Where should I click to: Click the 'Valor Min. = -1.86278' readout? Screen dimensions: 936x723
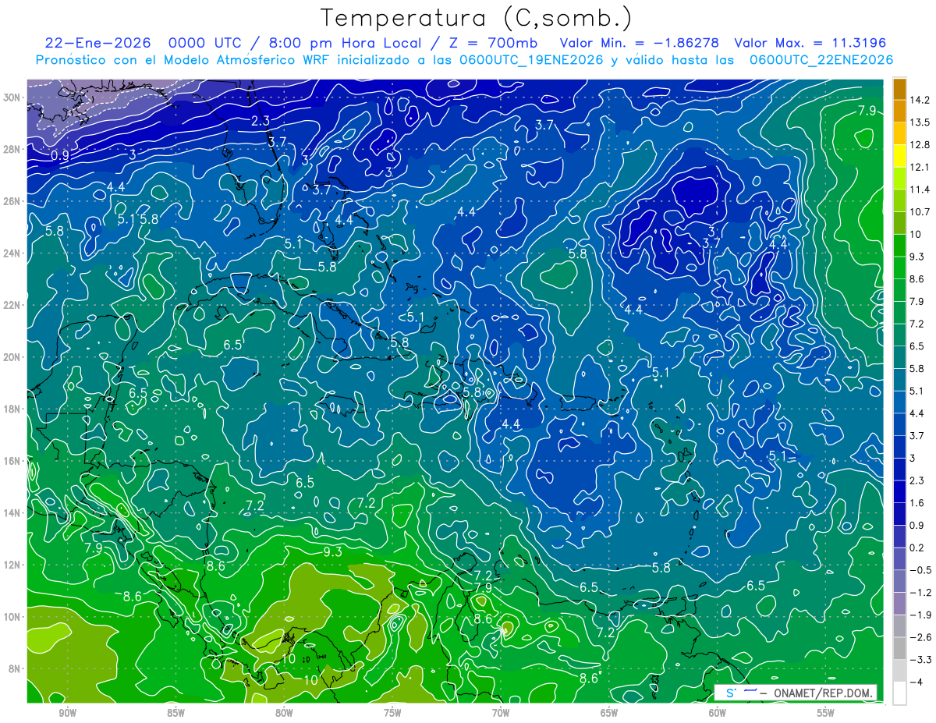[640, 43]
